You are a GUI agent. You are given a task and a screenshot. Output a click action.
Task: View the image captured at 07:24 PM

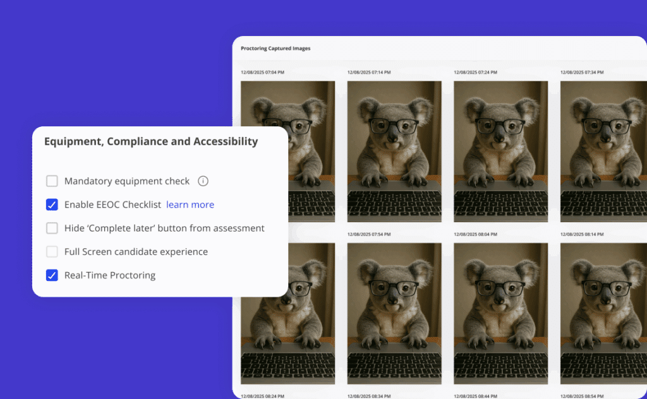[500, 152]
